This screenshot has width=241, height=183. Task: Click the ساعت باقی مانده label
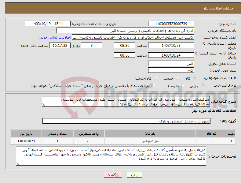coord(34,46)
